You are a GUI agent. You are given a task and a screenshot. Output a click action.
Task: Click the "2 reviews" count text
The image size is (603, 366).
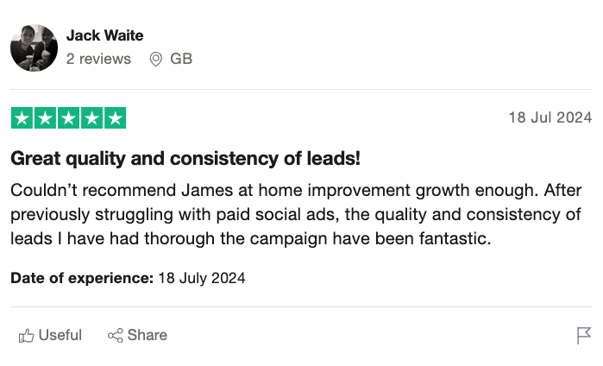coord(98,59)
